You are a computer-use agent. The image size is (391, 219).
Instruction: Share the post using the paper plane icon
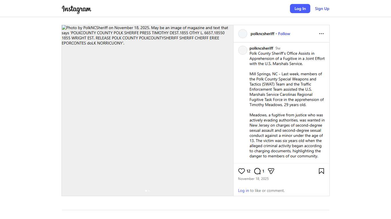click(x=271, y=171)
